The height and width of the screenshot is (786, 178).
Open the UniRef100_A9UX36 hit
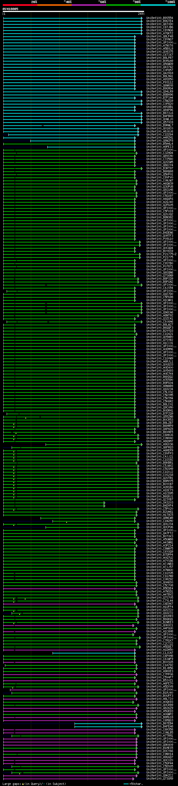[x=160, y=444]
